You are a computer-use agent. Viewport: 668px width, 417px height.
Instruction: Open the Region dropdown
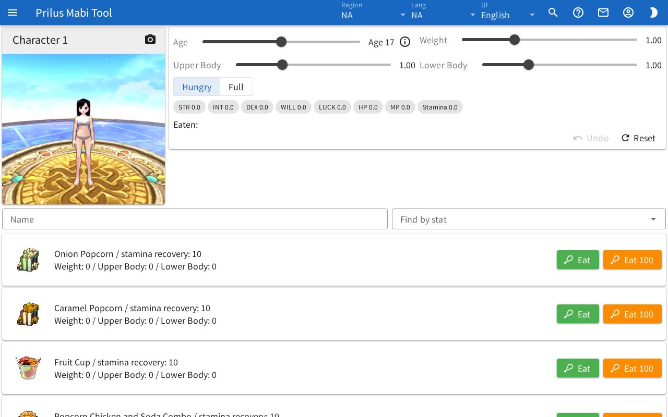[x=374, y=13]
